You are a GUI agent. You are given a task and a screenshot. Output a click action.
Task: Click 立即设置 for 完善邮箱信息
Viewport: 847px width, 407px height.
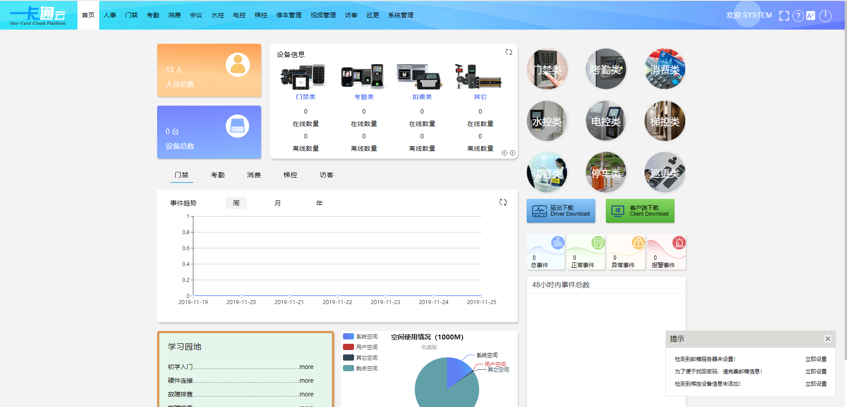[x=816, y=372]
